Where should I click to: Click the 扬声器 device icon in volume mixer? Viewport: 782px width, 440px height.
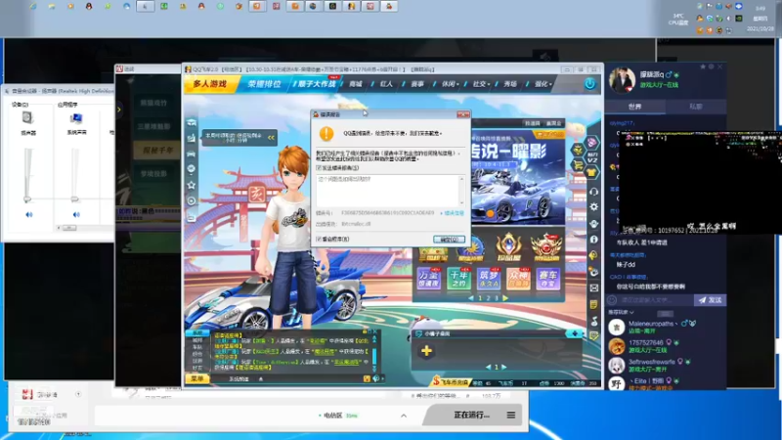point(27,117)
